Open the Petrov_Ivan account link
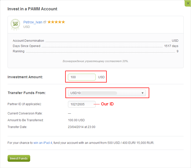Viewport: 191px width, 168px height. [33, 22]
